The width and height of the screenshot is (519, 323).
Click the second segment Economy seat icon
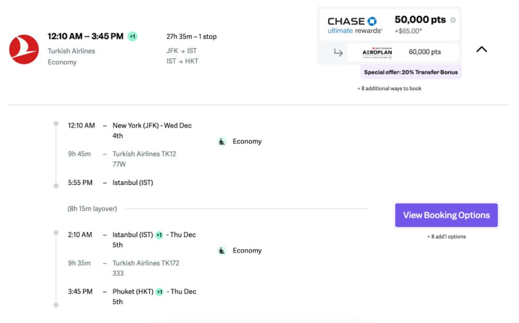221,251
